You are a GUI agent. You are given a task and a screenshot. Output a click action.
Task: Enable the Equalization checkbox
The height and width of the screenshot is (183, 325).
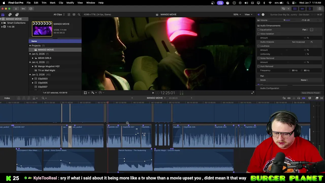coord(258,30)
